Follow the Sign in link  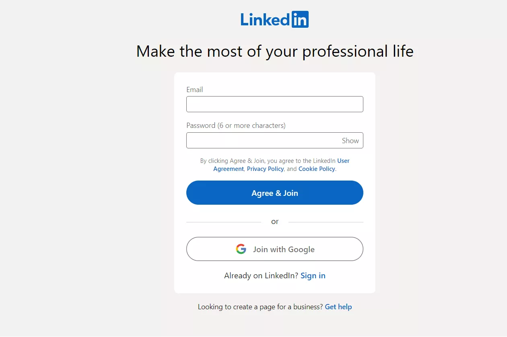click(313, 276)
